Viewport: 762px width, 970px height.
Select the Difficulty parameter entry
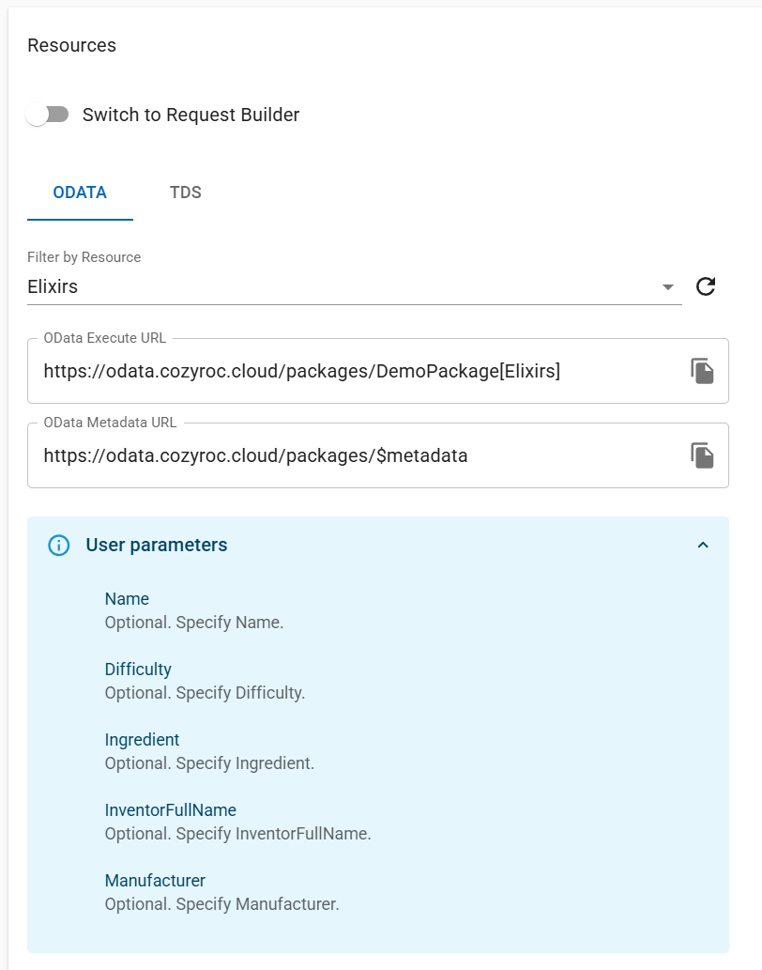138,670
